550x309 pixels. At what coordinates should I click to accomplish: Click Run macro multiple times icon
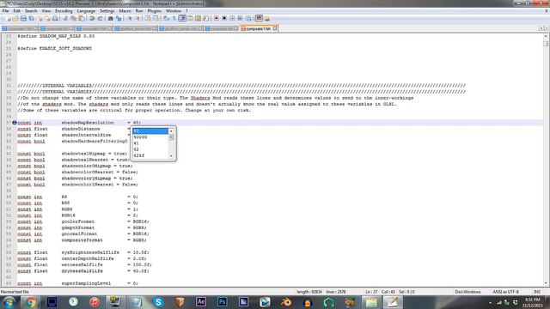click(241, 18)
